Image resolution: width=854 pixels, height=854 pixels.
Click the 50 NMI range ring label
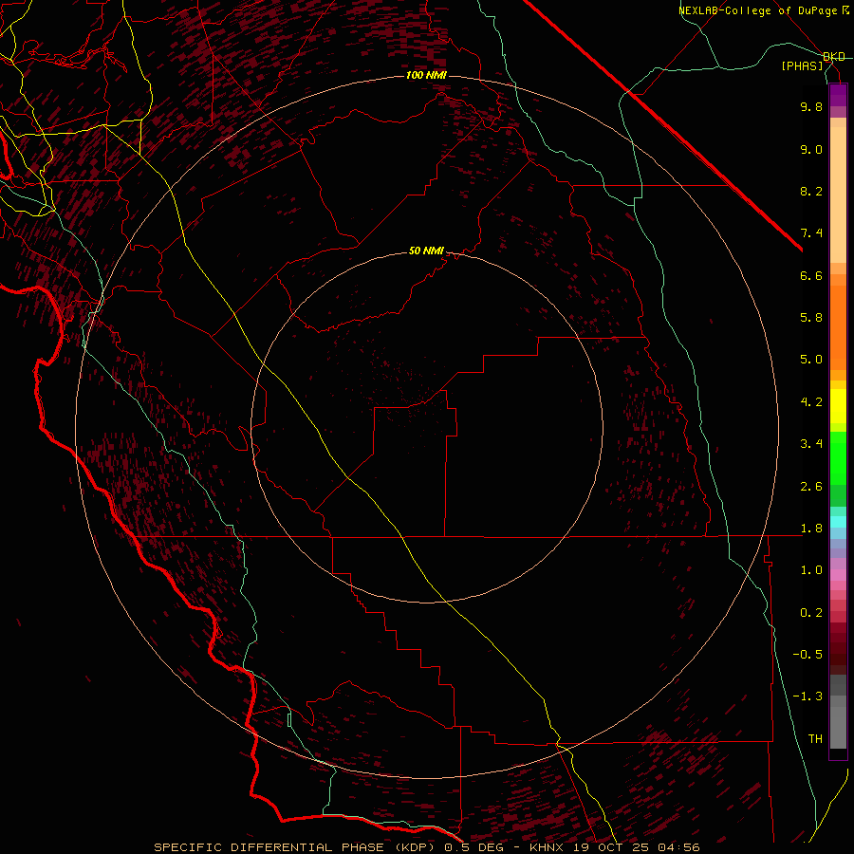click(x=426, y=251)
